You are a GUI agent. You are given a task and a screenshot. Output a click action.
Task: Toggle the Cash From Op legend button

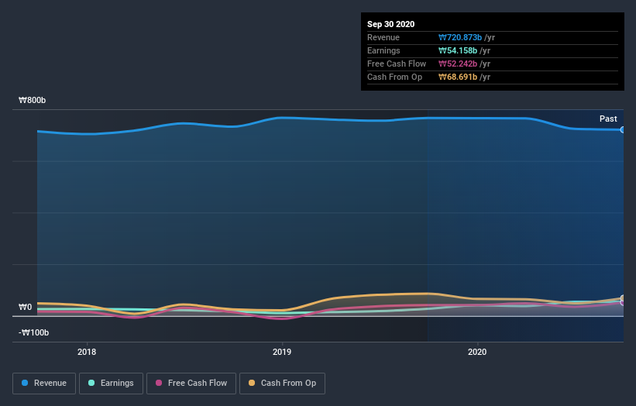tap(282, 384)
